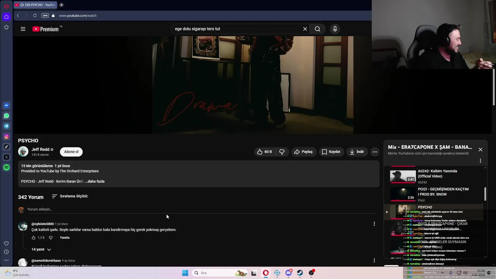496x279 pixels.
Task: Open Telegram in the Opera sidebar
Action: pos(6,126)
